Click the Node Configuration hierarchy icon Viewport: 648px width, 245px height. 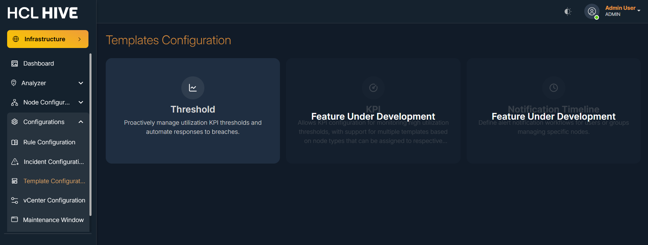click(x=15, y=102)
